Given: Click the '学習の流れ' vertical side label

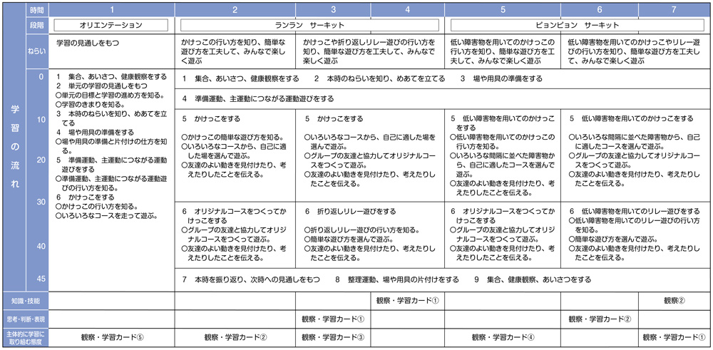Looking at the screenshot, I should tap(14, 147).
